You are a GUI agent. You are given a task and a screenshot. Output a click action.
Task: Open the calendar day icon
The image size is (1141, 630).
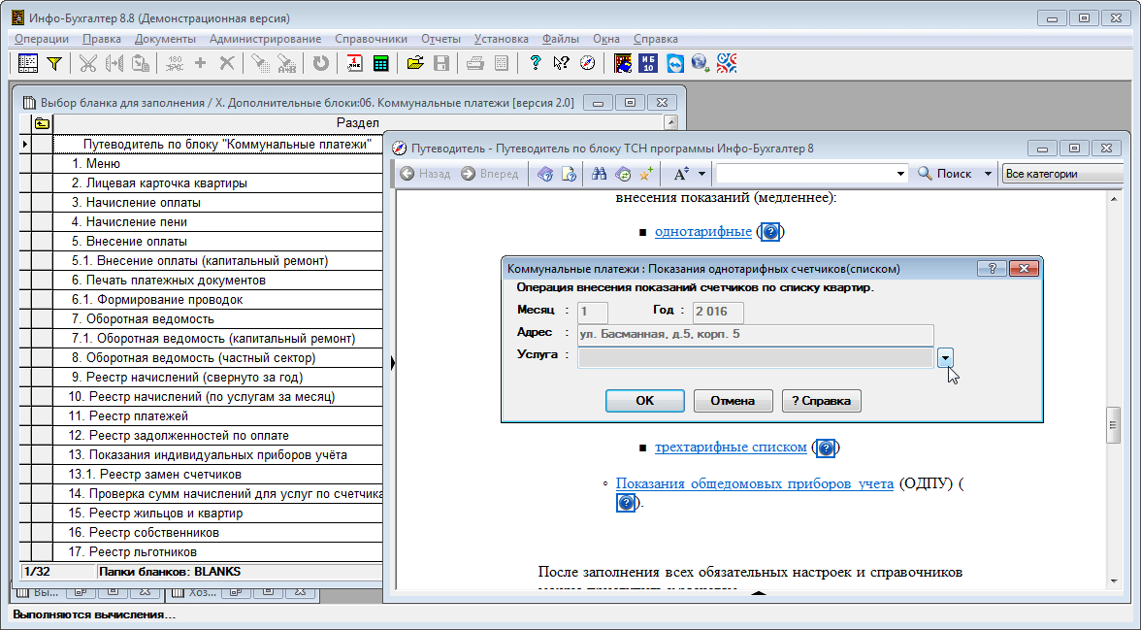354,63
